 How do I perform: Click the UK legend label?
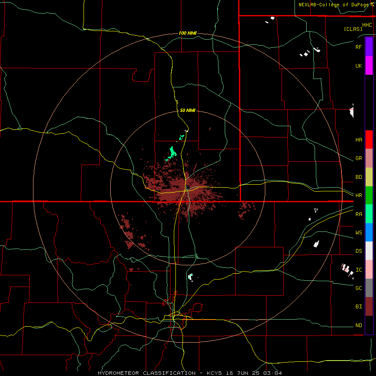[x=358, y=66]
